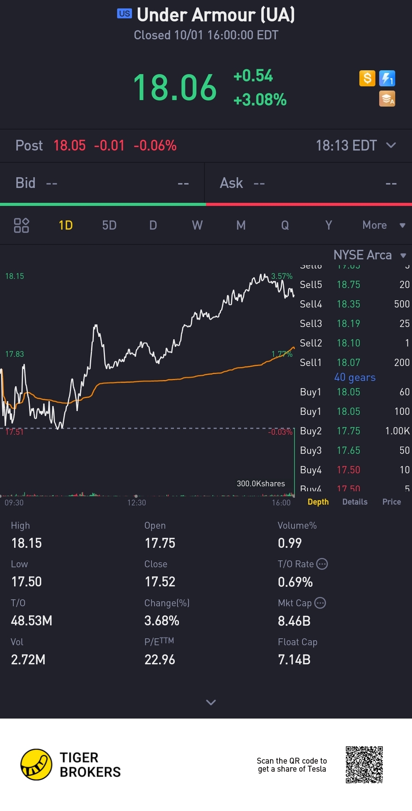
Task: Tap the volume bars below the chart
Action: click(147, 494)
